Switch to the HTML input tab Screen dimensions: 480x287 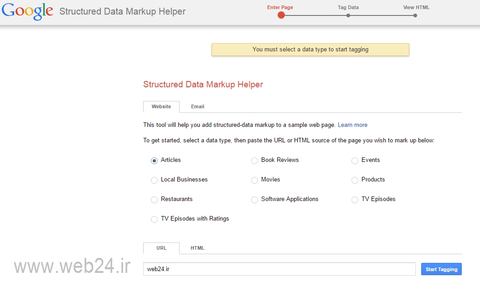point(197,248)
